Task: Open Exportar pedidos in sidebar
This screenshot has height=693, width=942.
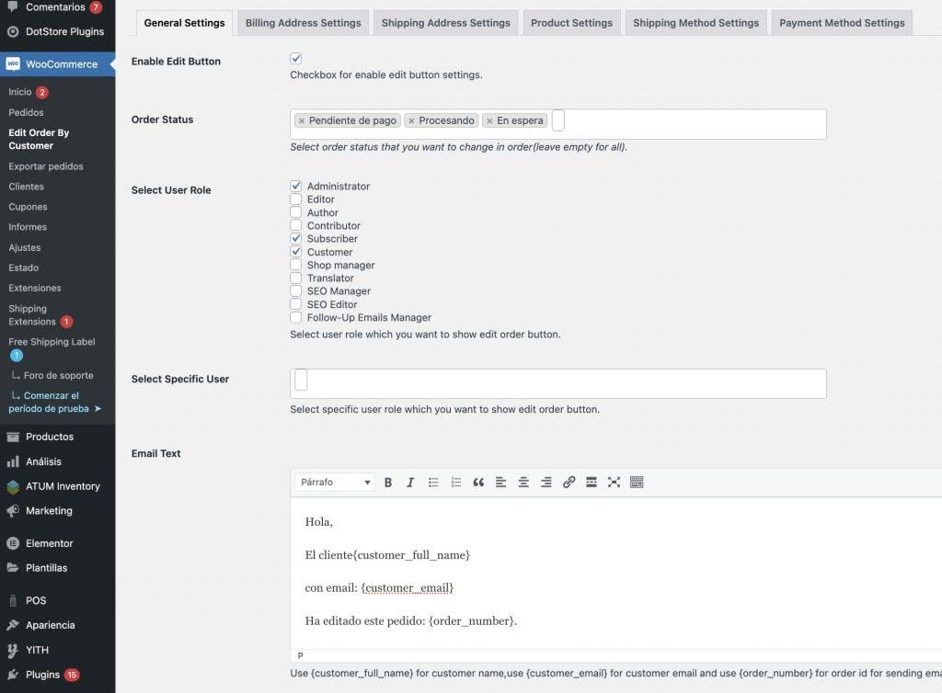Action: [x=46, y=166]
